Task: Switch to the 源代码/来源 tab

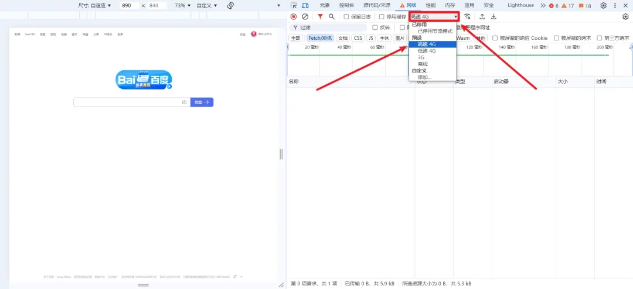Action: point(377,5)
